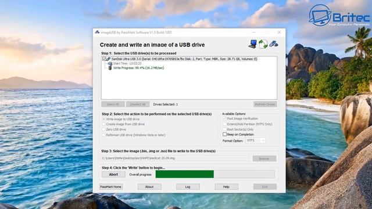Click the clock icon beside Start Time

click(110, 63)
